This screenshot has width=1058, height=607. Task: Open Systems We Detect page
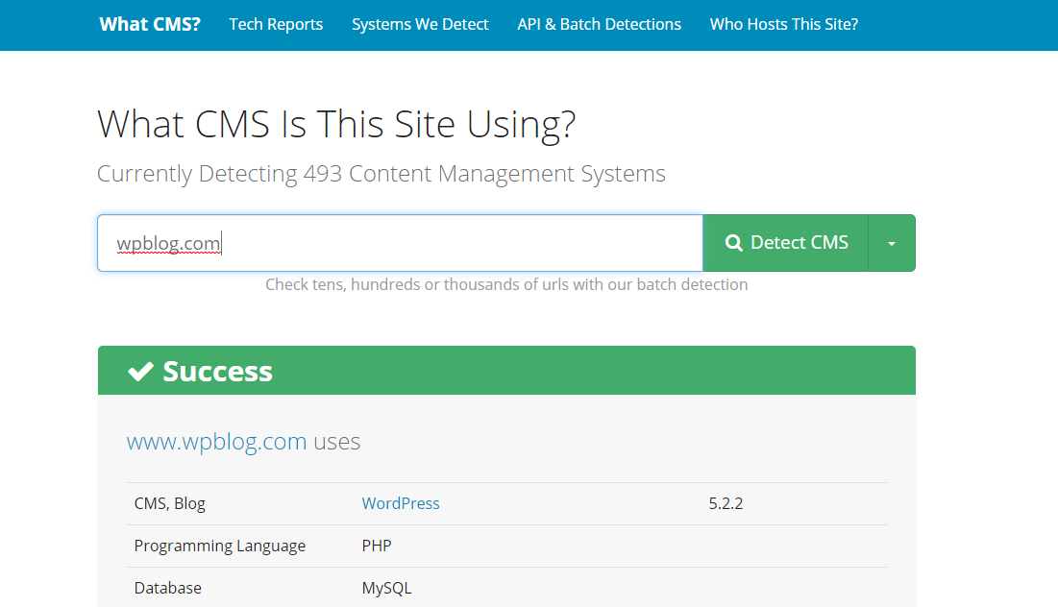click(x=420, y=24)
